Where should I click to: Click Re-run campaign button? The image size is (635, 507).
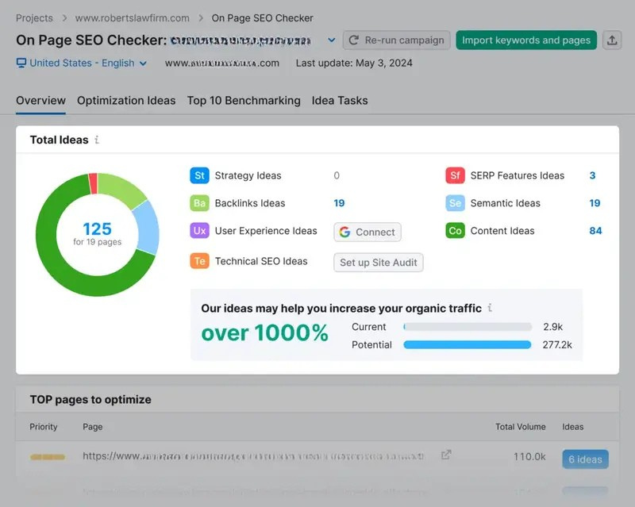point(396,40)
